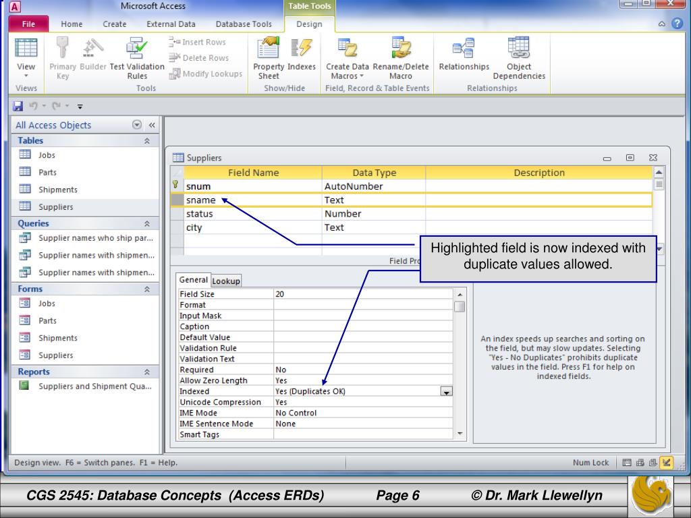Click Modify Lookups
Viewport: 691px width, 518px height.
point(206,74)
